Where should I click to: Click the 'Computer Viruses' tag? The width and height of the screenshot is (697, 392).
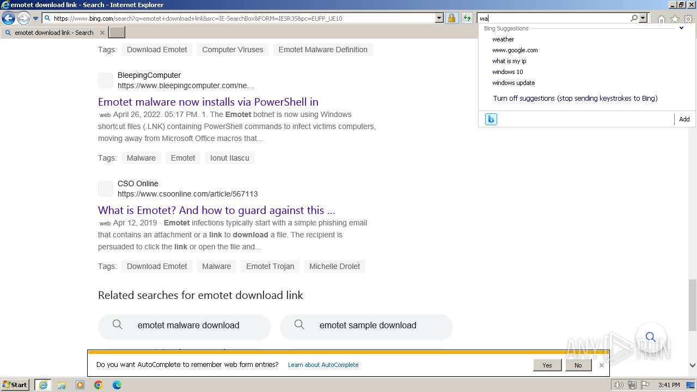pos(233,50)
